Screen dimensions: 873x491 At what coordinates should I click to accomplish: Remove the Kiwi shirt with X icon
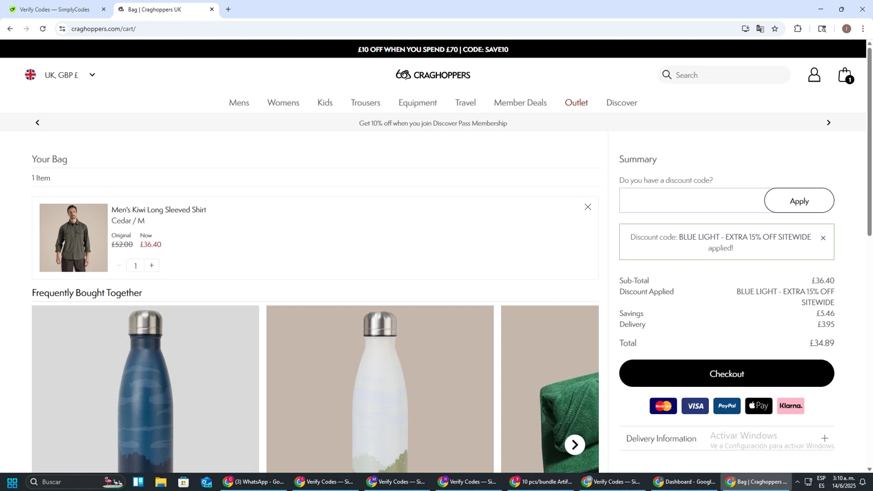(588, 207)
